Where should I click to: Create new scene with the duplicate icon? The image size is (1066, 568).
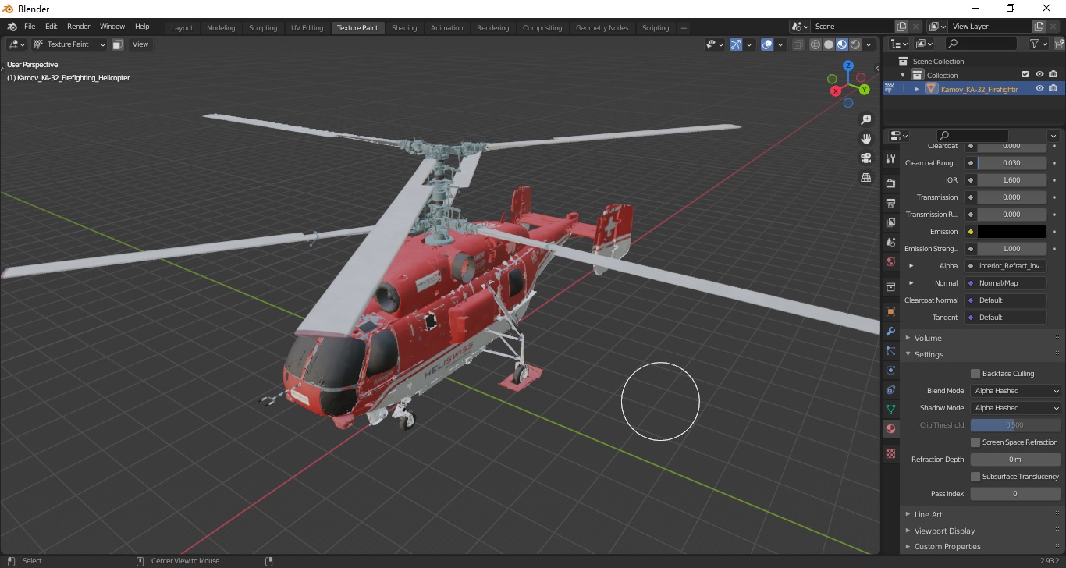902,27
